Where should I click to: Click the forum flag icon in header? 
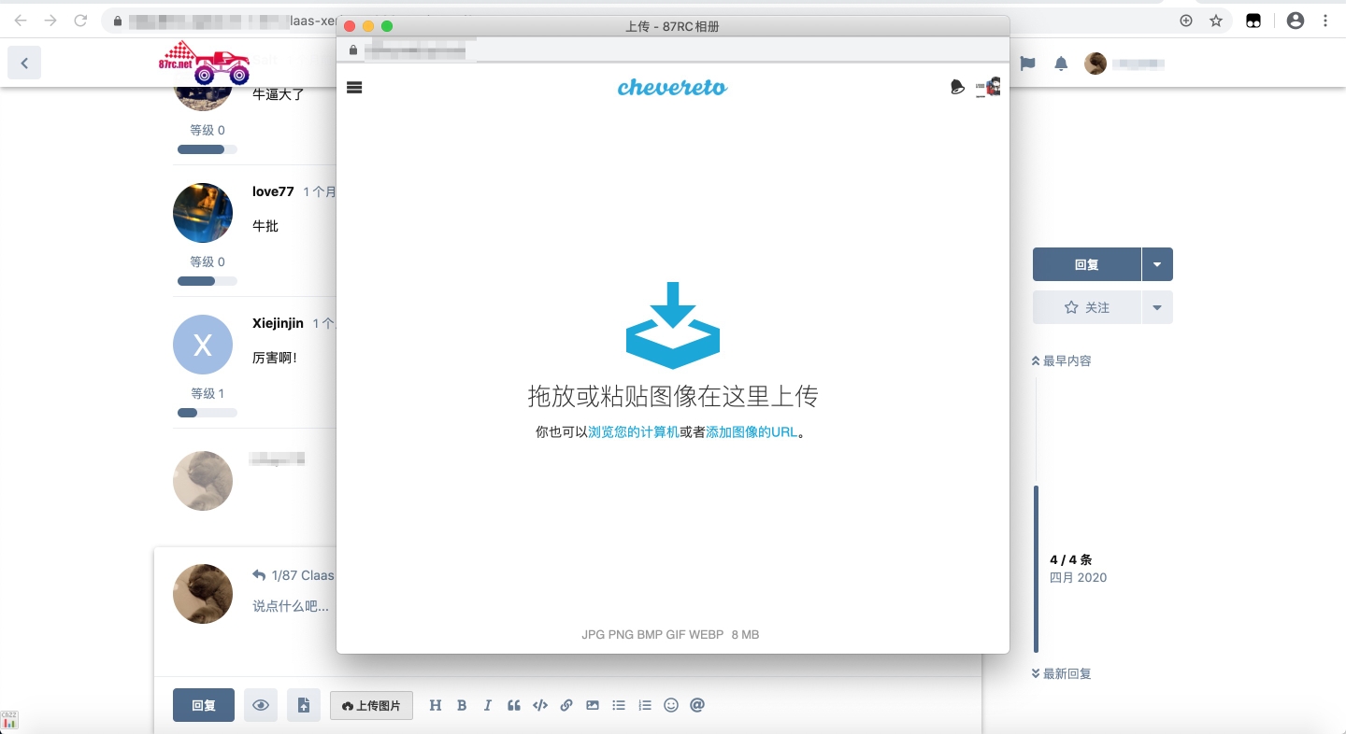[1027, 64]
